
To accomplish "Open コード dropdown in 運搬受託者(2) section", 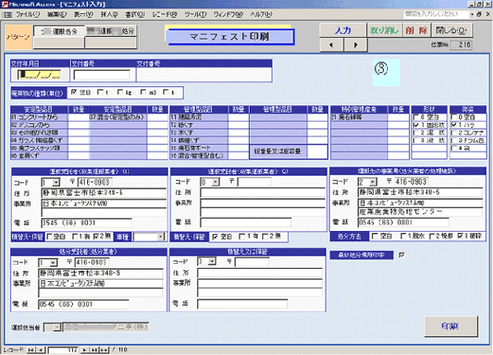I will [215, 182].
